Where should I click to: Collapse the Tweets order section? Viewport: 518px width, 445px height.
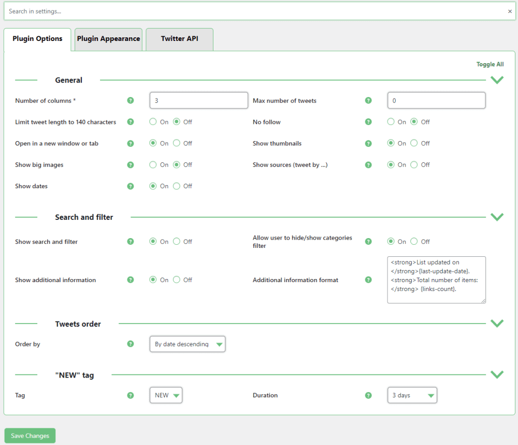pyautogui.click(x=497, y=324)
